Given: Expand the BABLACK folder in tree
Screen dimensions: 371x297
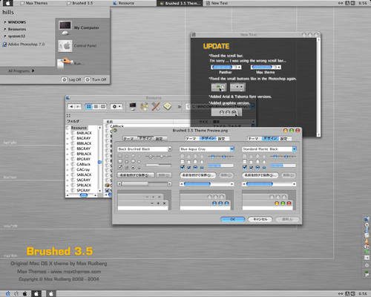Looking at the screenshot, I should pyautogui.click(x=68, y=133).
